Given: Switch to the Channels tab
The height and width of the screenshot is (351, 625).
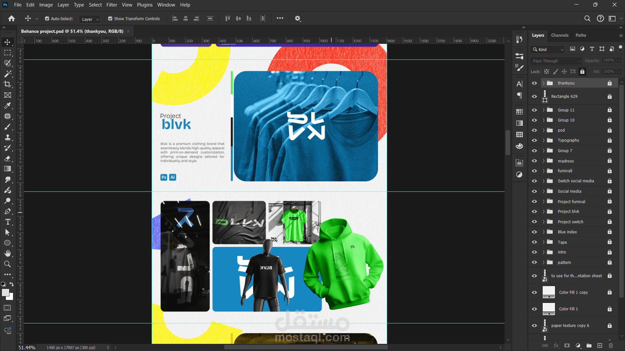Looking at the screenshot, I should [x=560, y=35].
